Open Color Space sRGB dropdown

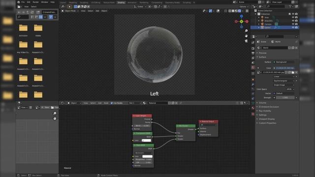(x=290, y=89)
